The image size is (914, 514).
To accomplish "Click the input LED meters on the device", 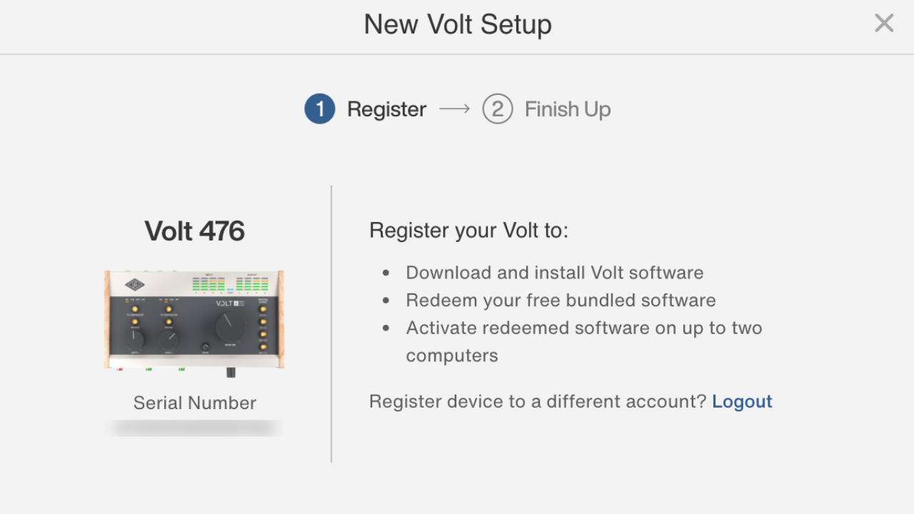I will pos(209,283).
